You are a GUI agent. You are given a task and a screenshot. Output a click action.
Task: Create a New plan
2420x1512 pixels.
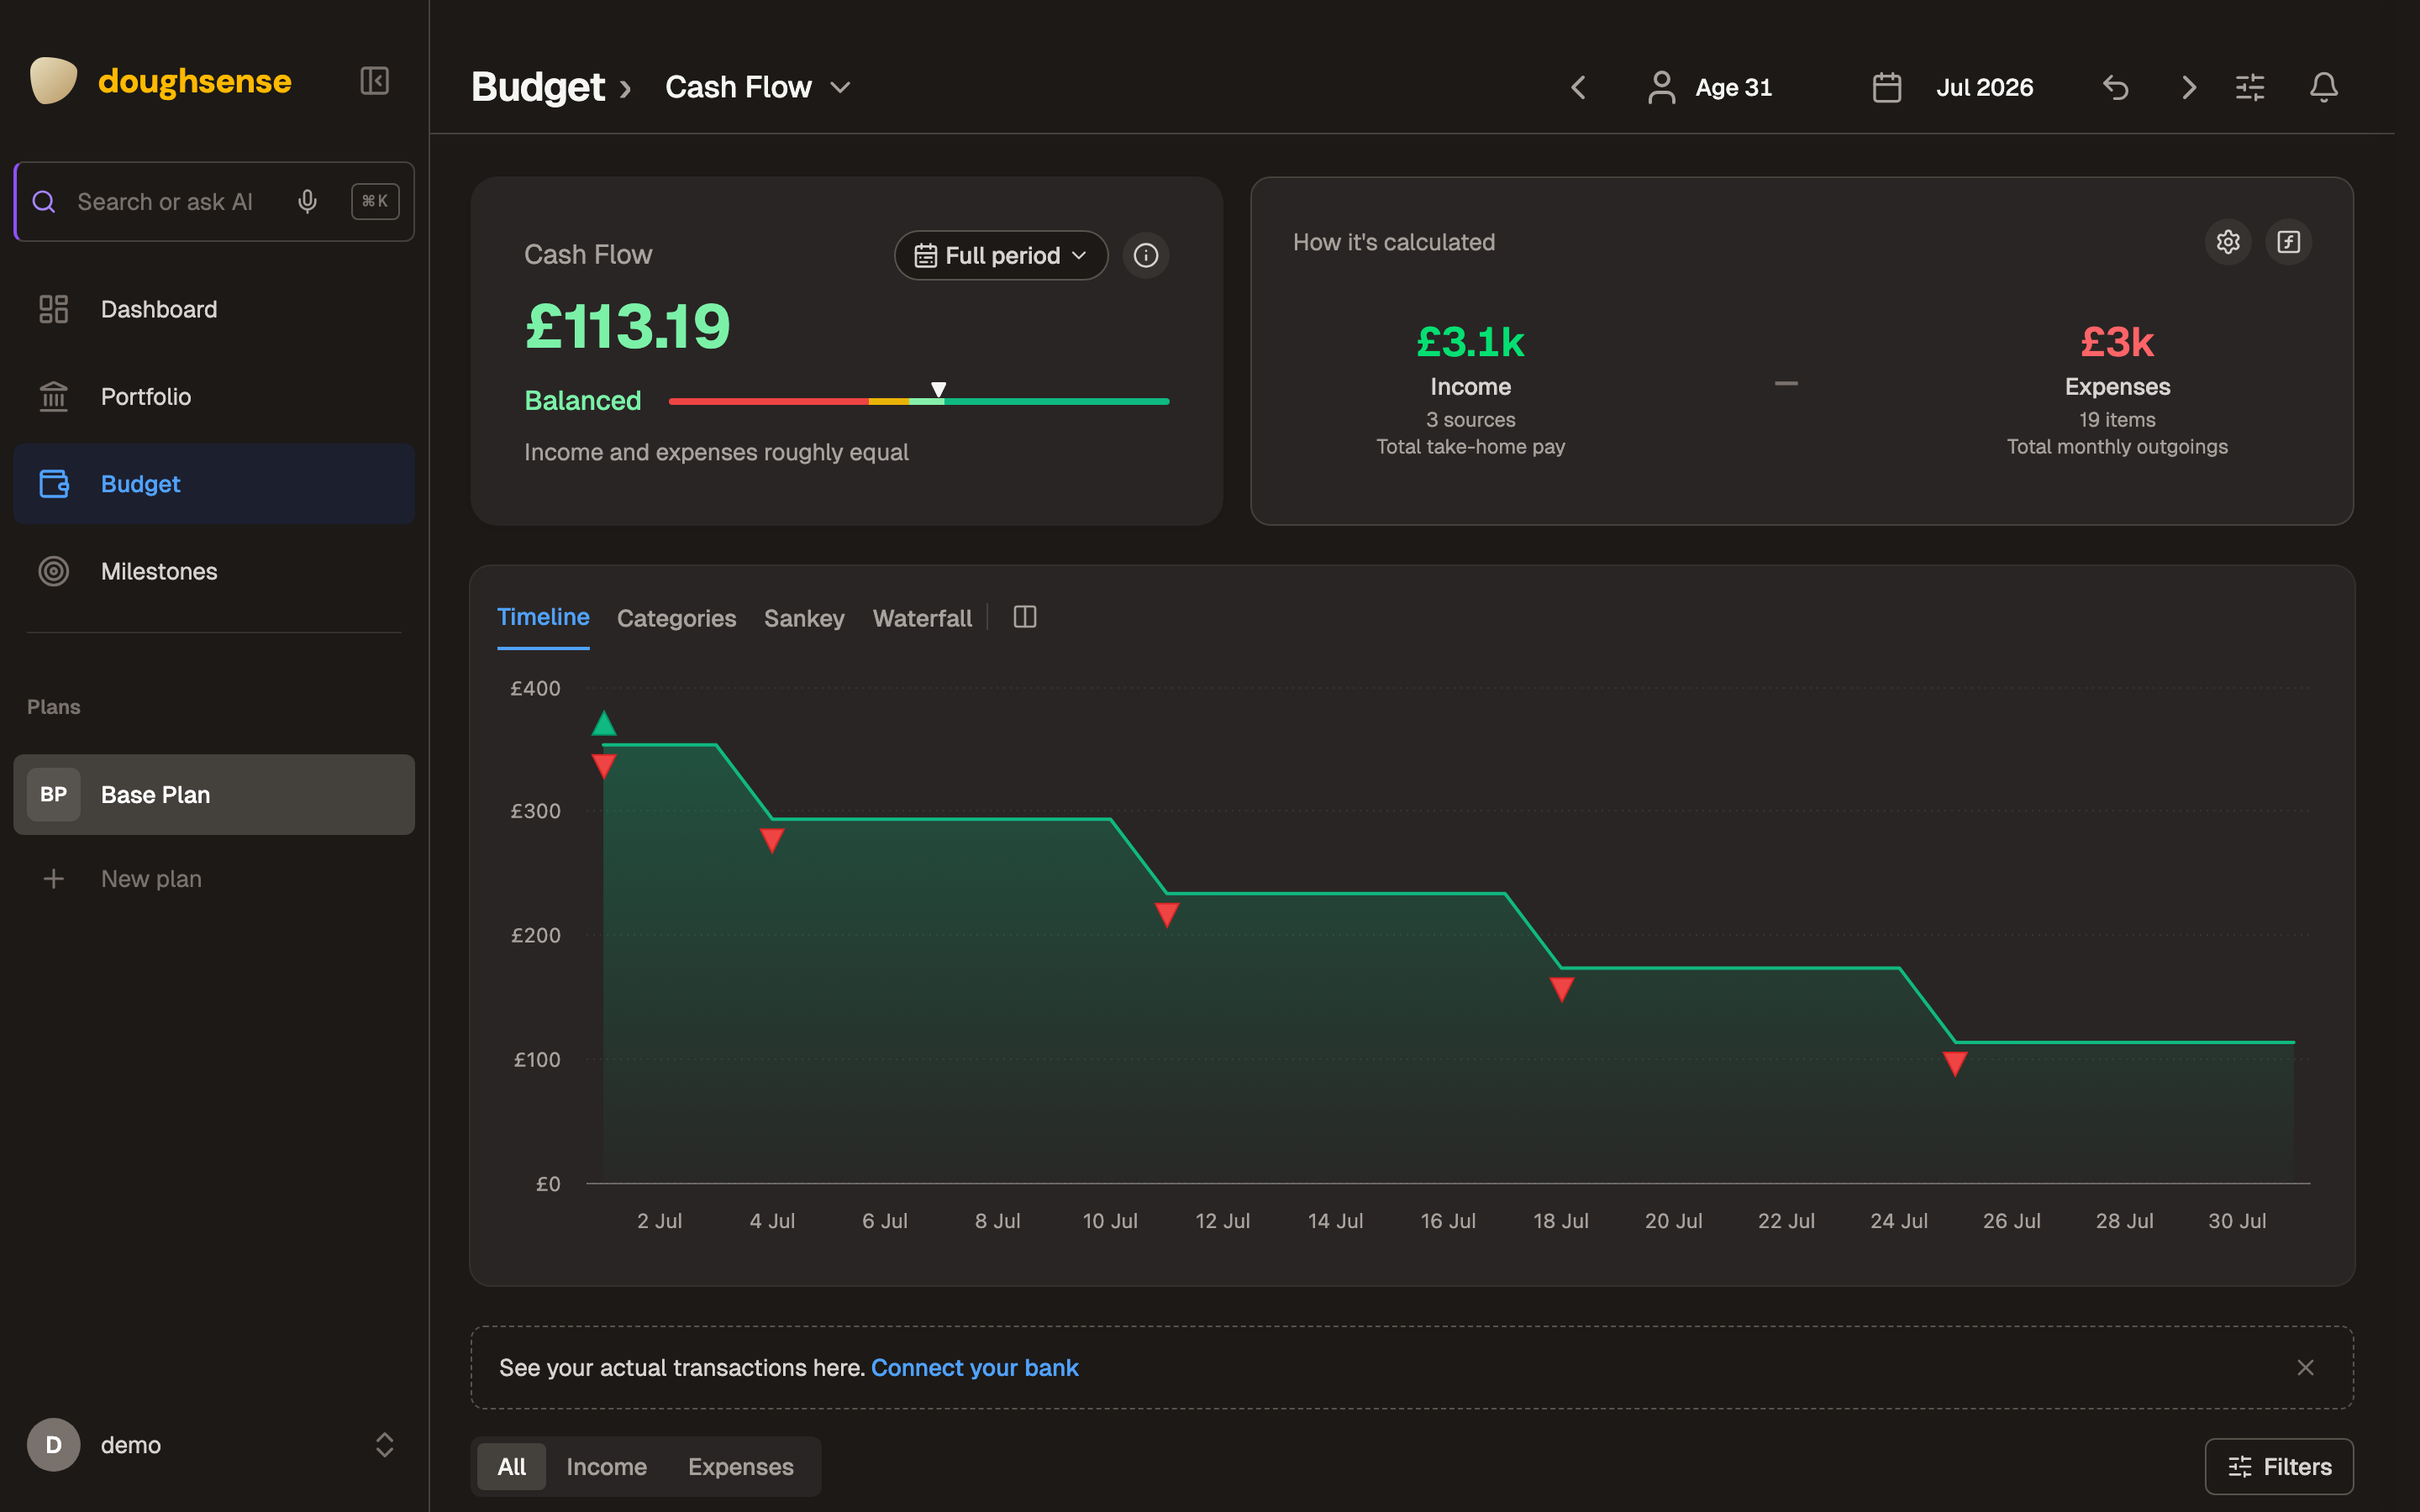pos(214,879)
